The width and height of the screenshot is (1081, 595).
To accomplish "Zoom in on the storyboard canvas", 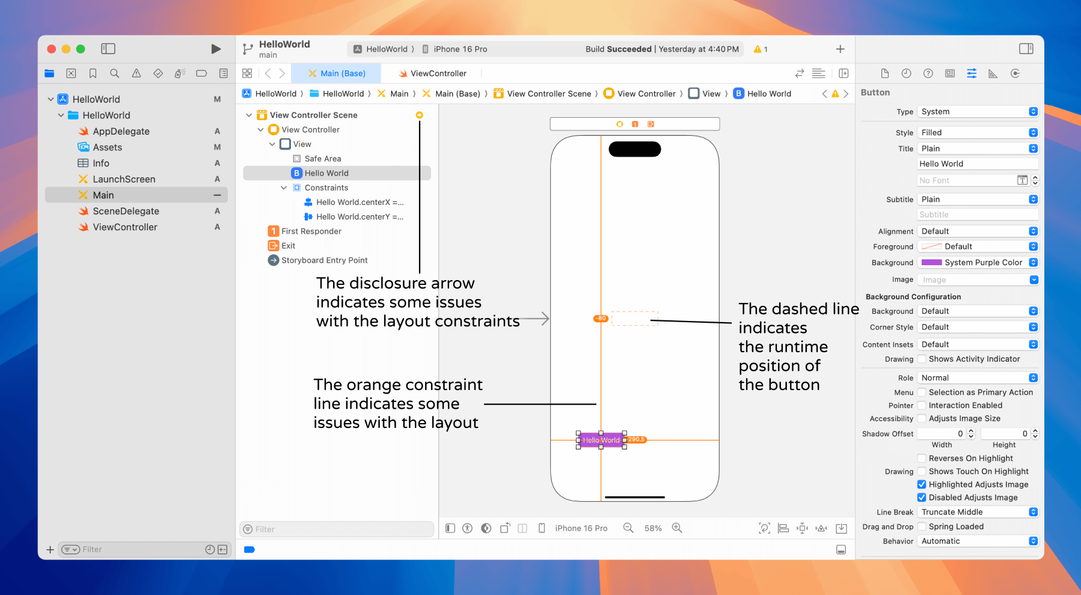I will [x=677, y=528].
